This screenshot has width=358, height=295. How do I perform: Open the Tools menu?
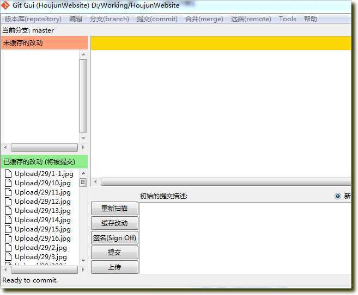[288, 19]
